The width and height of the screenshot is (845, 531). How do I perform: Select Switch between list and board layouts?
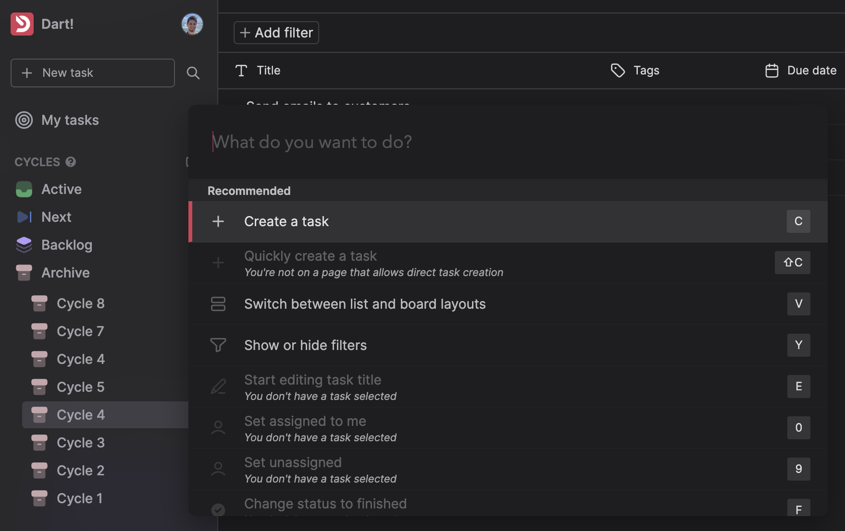tap(364, 304)
